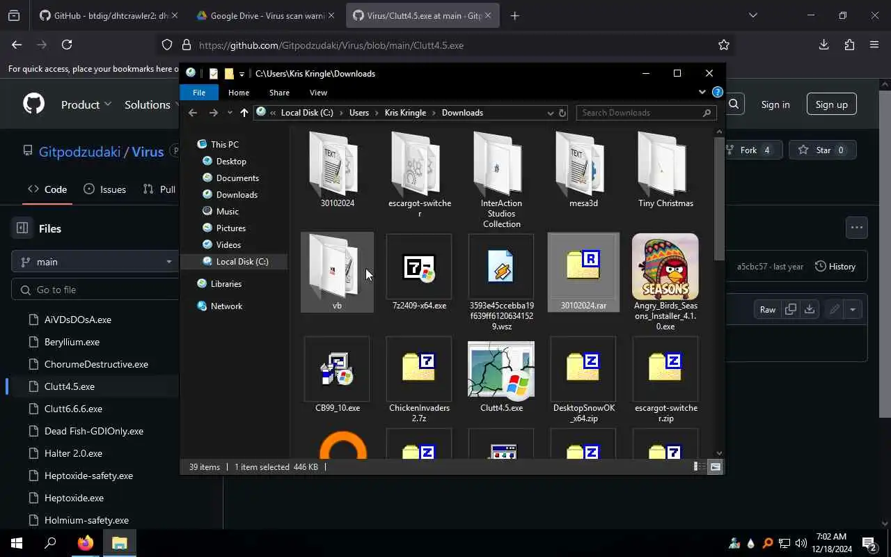891x557 pixels.
Task: Open Beryllium.exe in GitHub file tree
Action: 72,342
